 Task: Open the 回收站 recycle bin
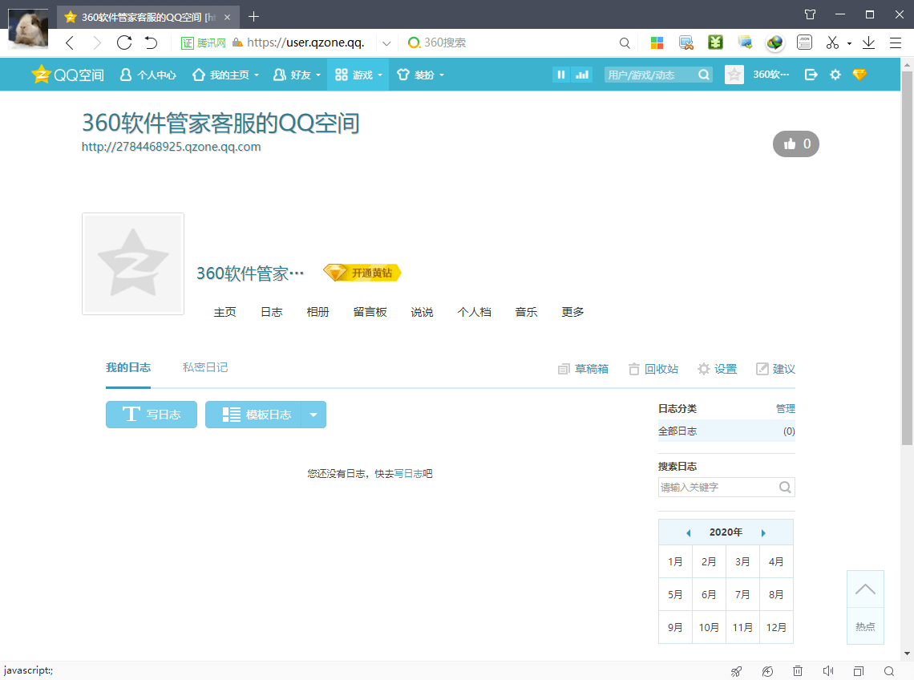[x=653, y=369]
